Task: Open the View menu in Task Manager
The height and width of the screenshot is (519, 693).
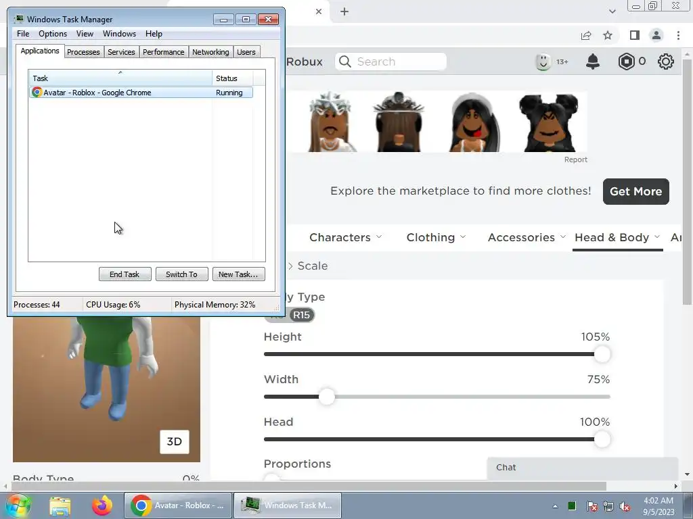Action: coord(85,34)
